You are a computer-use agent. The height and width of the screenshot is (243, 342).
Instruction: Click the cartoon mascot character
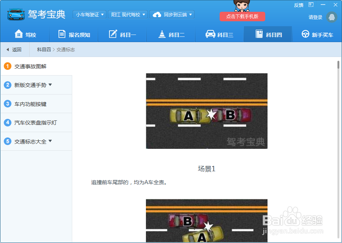[242, 6]
